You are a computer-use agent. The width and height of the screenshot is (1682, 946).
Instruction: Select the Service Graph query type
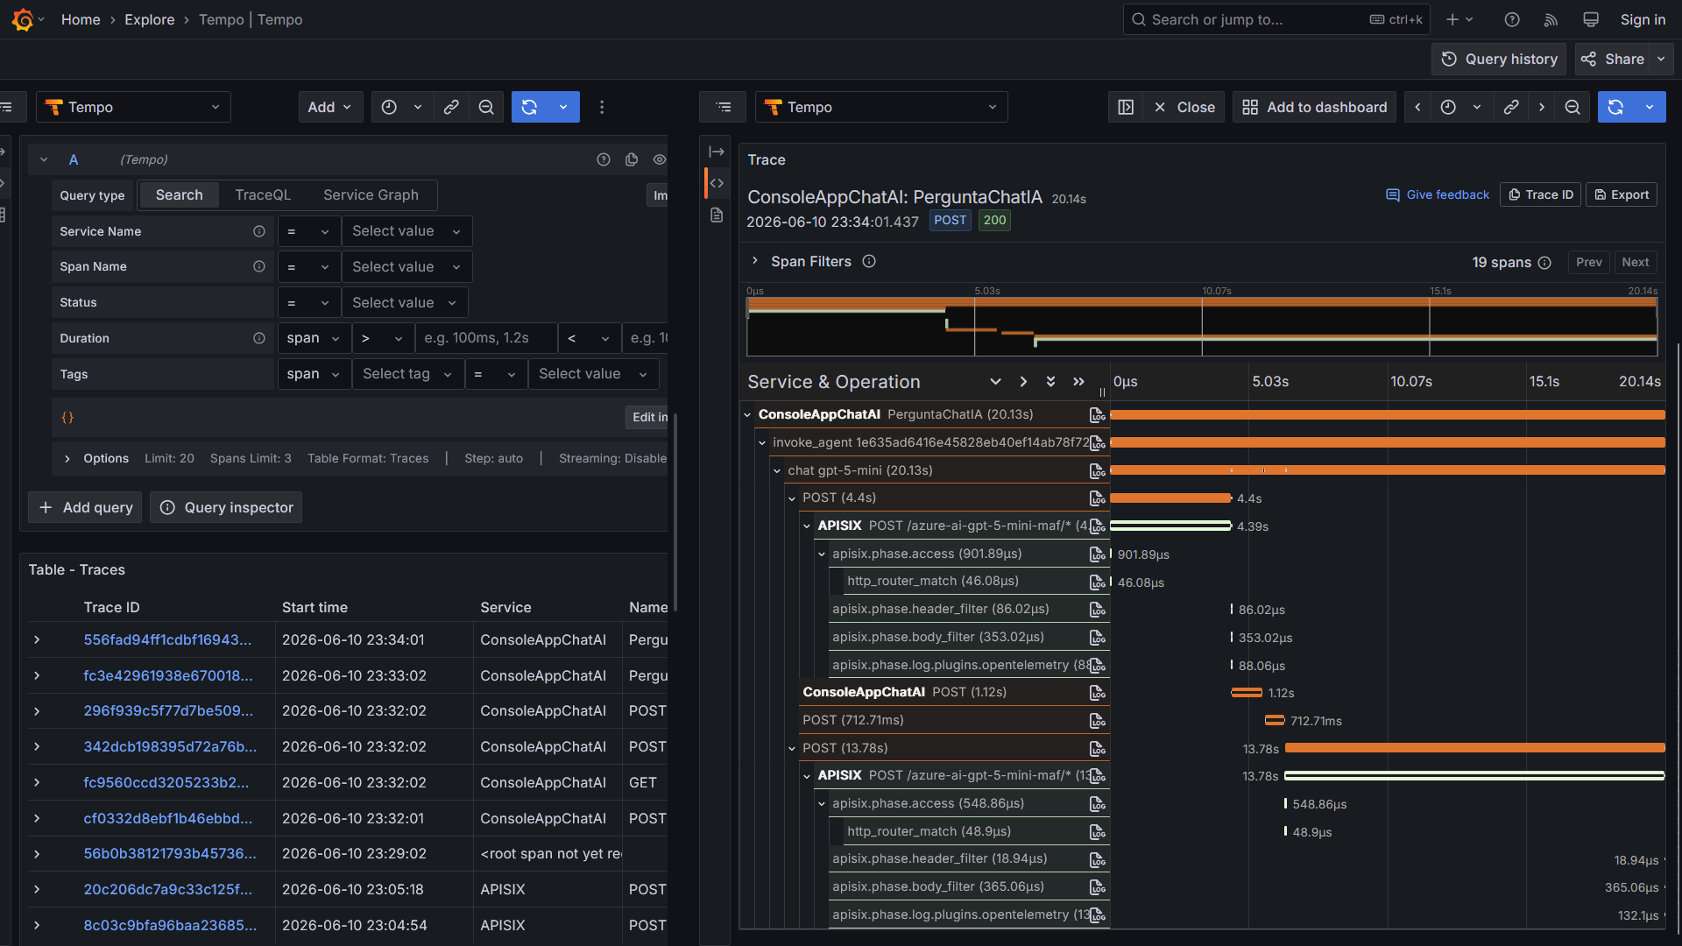(371, 194)
